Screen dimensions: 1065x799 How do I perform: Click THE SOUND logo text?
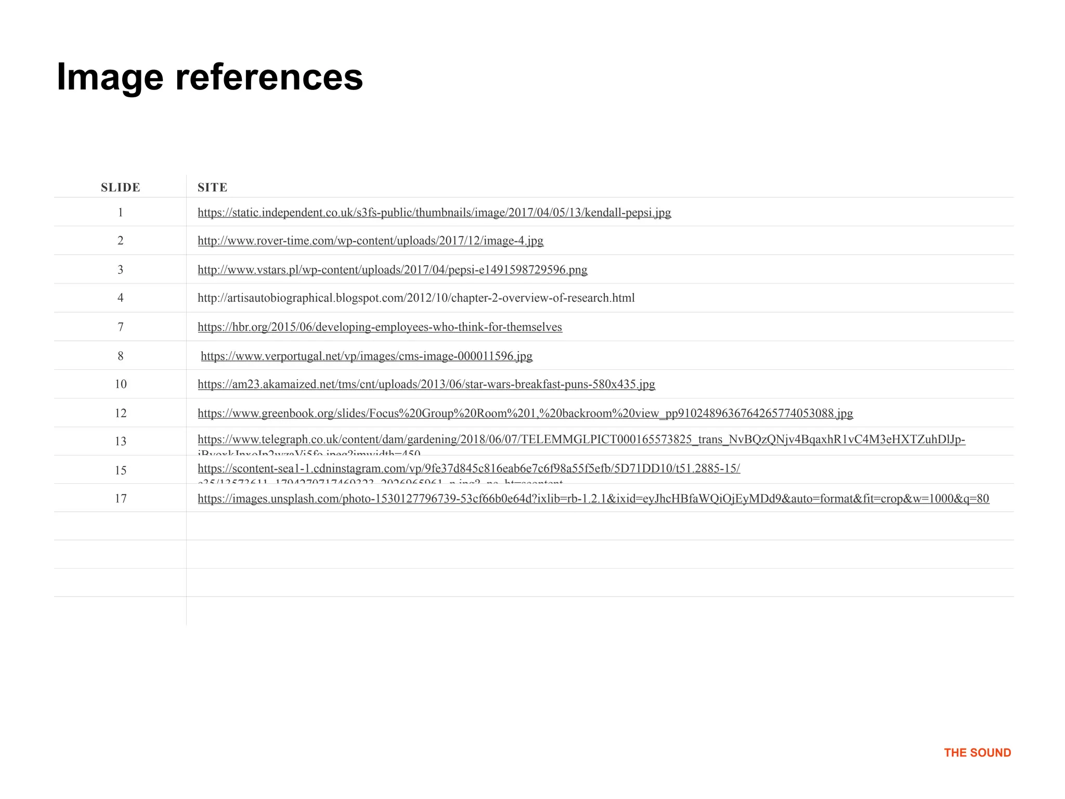pos(977,753)
